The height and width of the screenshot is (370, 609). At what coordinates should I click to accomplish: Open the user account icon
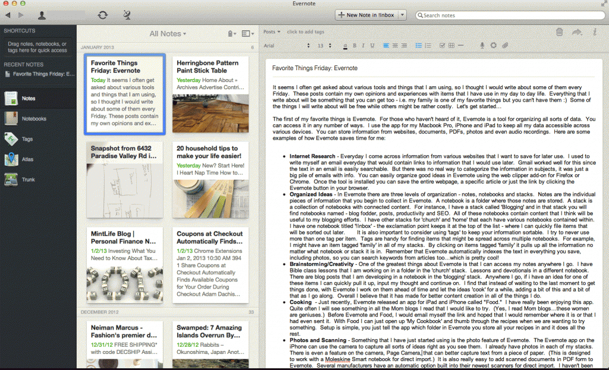(x=42, y=15)
